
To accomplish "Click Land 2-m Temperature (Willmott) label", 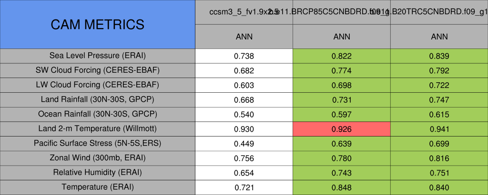I will tap(97, 129).
